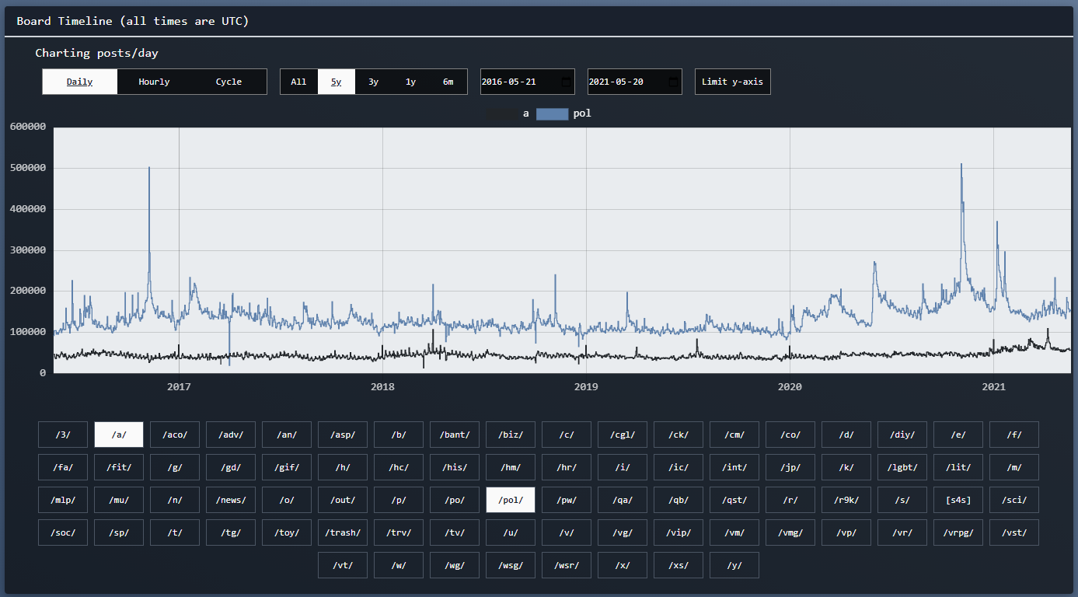
Task: Enable the /k/ board
Action: tap(846, 467)
